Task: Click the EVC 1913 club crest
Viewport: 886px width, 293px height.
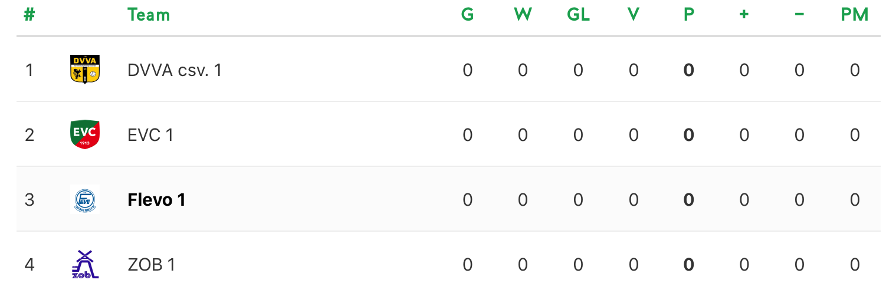Action: point(84,134)
